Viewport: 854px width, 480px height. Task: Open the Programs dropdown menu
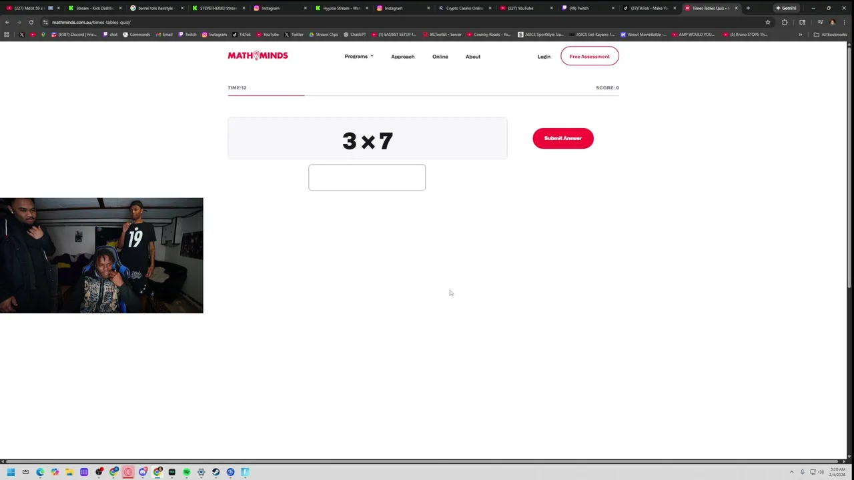[x=359, y=57]
